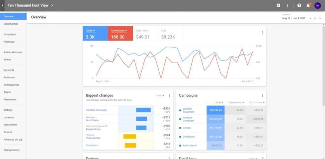Screen dimensions: 325x159
Task: Click the user account avatar
Action: (x=317, y=5)
